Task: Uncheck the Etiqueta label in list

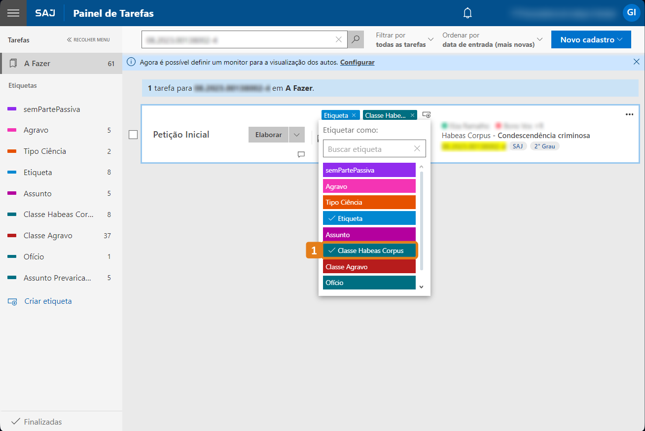Action: (369, 218)
